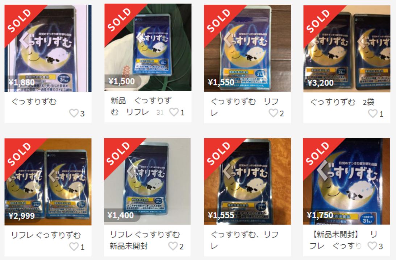This screenshot has height=260, width=396.
Task: Click the heart icon on the ¥1,500 listing
Action: (174, 112)
